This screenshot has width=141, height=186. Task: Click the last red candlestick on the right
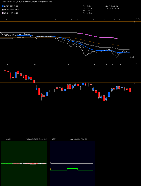130,90
